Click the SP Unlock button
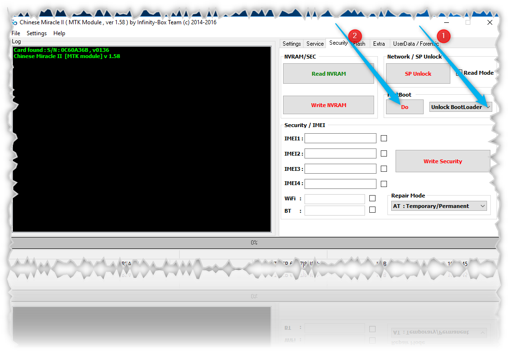The image size is (508, 355). tap(418, 73)
